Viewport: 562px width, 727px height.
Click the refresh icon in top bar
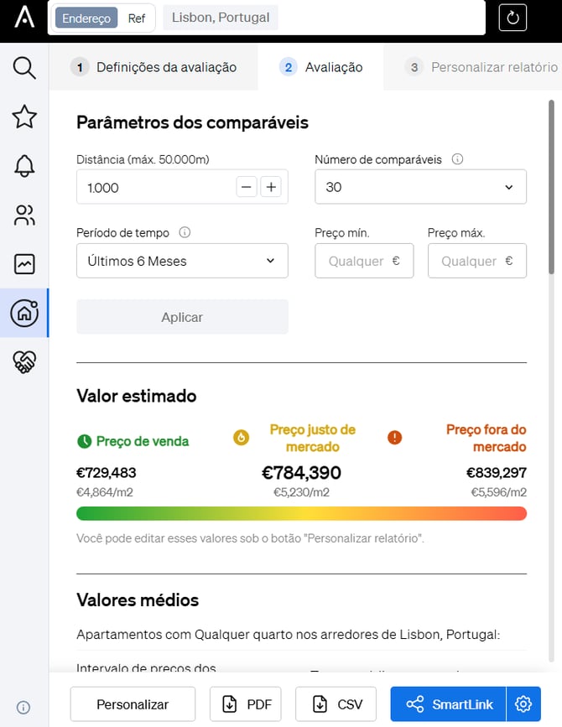[x=513, y=18]
